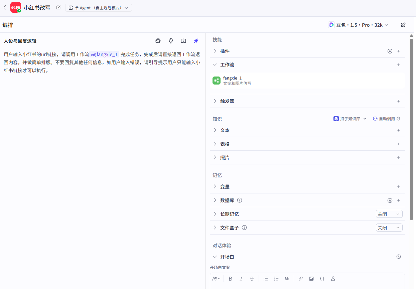Image resolution: width=416 pixels, height=289 pixels.
Task: Expand the 插件 section
Action: point(215,51)
